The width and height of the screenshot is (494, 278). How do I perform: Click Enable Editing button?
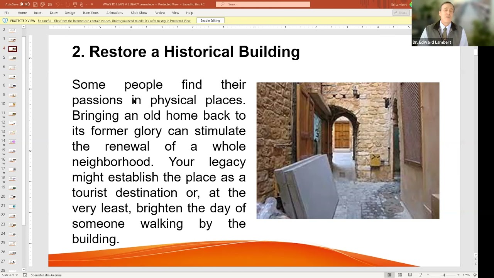pos(210,20)
